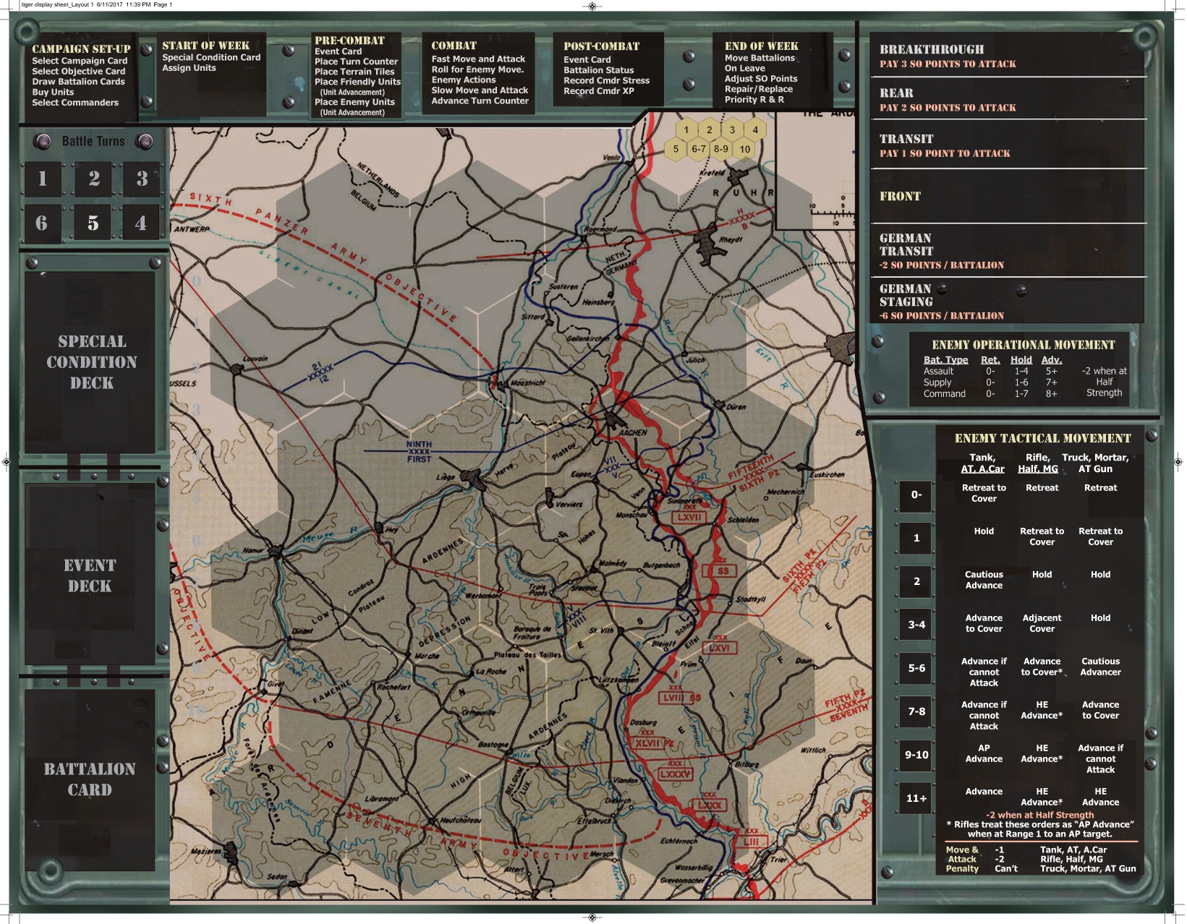Click the Event Deck card slot
This screenshot has height=924, width=1187.
pos(90,575)
